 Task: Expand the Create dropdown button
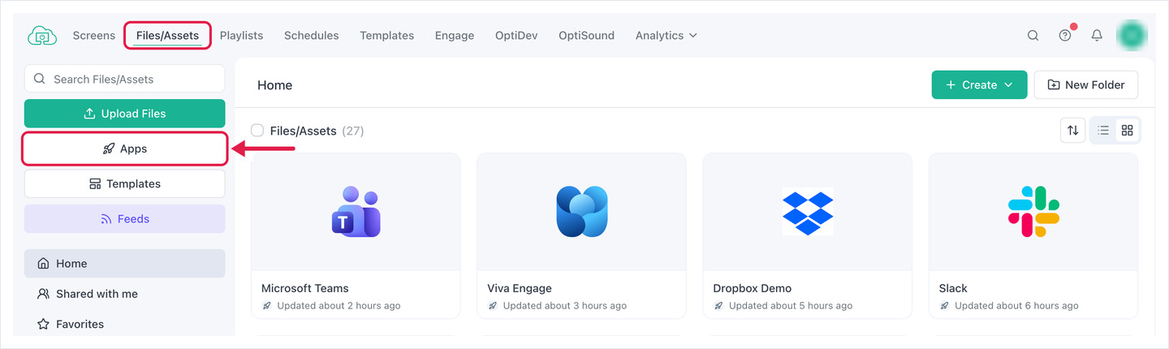pyautogui.click(x=979, y=84)
